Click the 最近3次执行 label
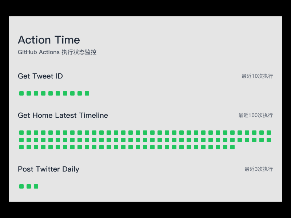The height and width of the screenshot is (218, 291). coord(259,169)
